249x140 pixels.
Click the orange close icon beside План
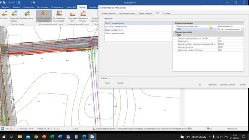tap(11, 129)
